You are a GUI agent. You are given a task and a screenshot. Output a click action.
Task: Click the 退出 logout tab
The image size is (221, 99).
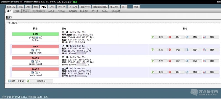tap(136, 7)
